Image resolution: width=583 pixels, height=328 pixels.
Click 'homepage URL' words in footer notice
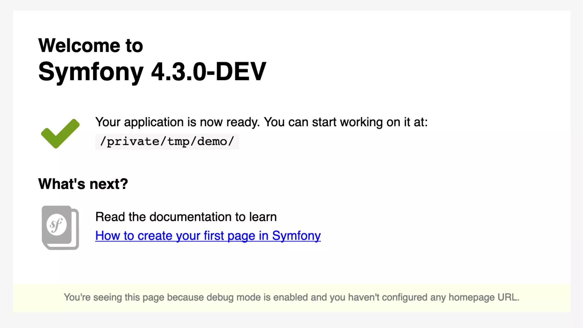[x=483, y=297]
